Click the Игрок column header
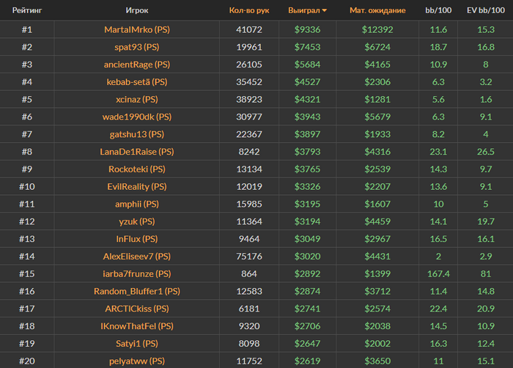This screenshot has width=513, height=368. coord(136,11)
